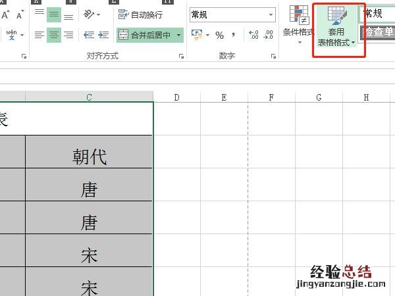The width and height of the screenshot is (395, 296).
Task: Align text to the right
Action: 68,35
